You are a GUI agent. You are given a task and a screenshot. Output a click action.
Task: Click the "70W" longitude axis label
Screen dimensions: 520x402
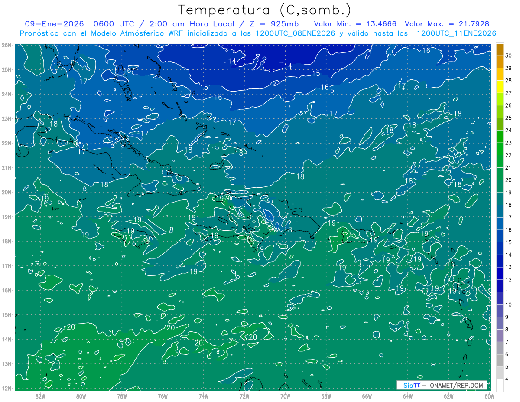(x=285, y=396)
